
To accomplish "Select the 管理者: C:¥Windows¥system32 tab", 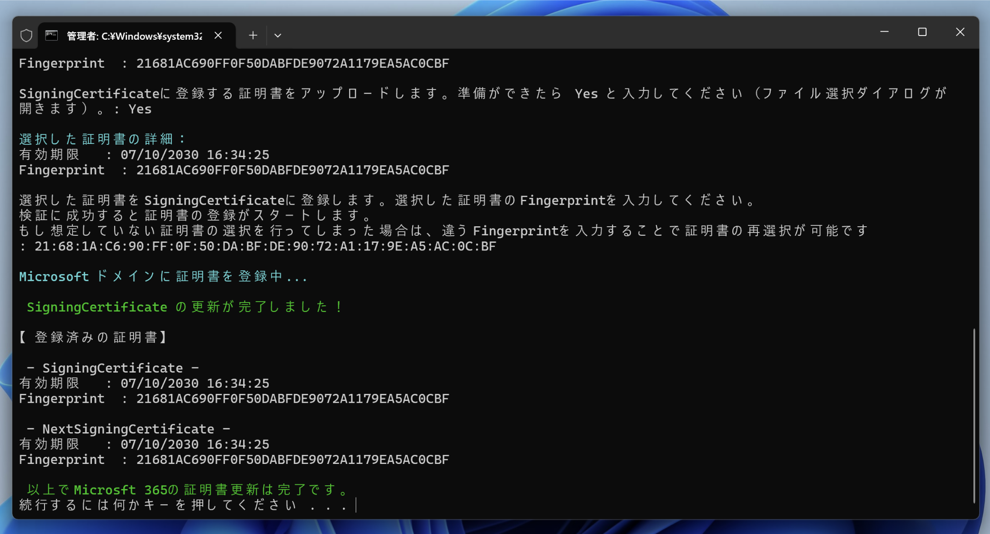I will pos(136,36).
